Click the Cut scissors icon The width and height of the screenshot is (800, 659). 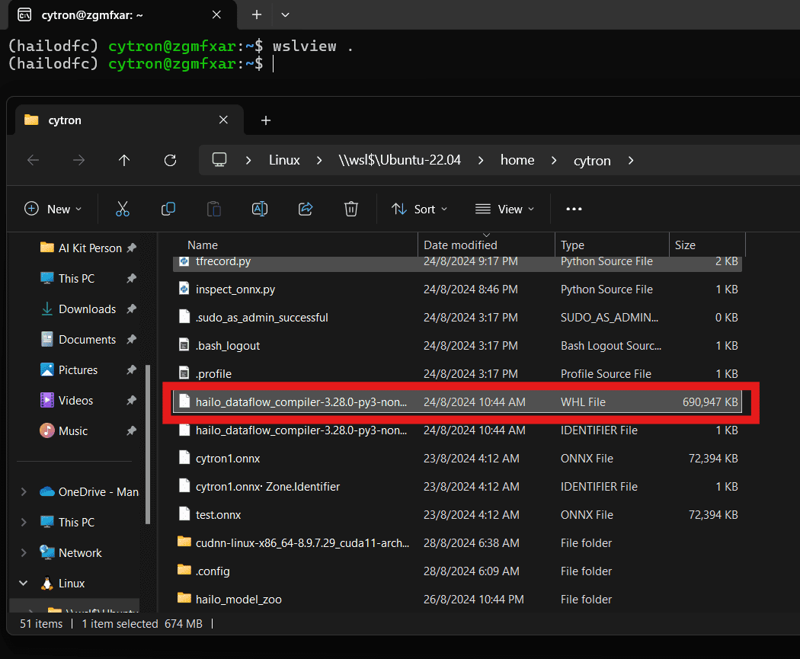(x=123, y=209)
